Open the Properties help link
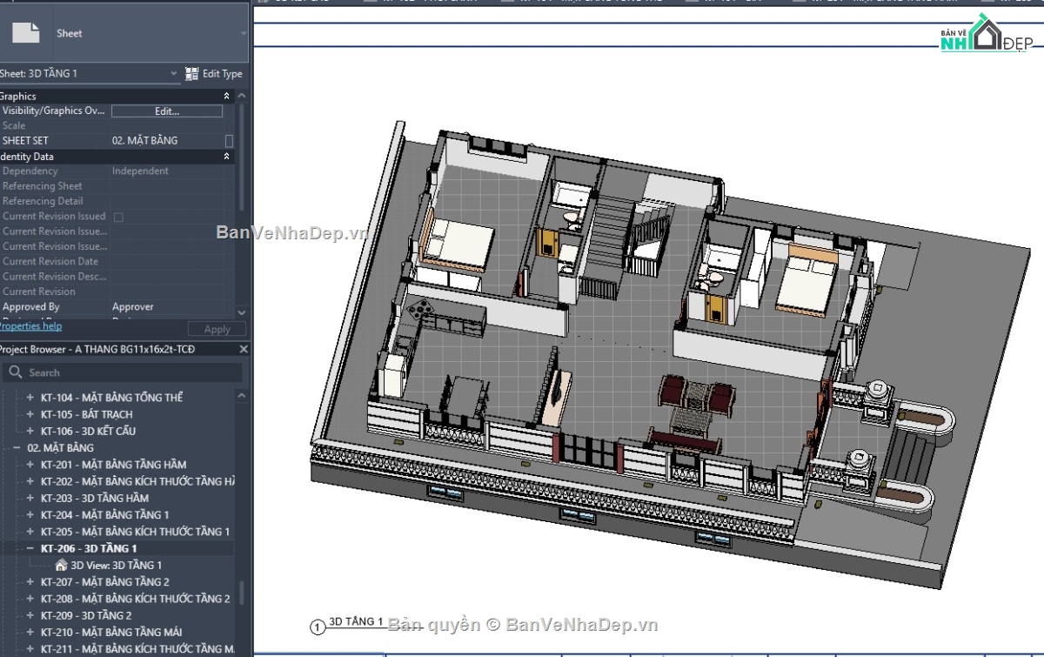This screenshot has width=1044, height=657. tap(31, 325)
